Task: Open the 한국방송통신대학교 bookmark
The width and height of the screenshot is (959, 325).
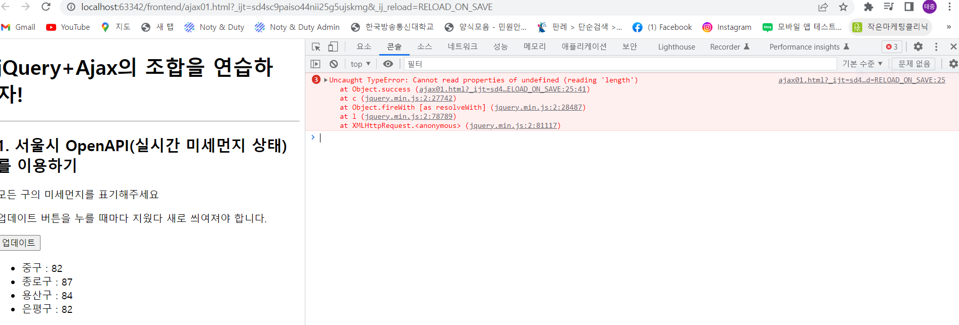Action: [392, 27]
